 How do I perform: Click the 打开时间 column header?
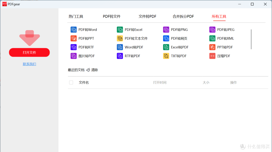pyautogui.click(x=160, y=83)
